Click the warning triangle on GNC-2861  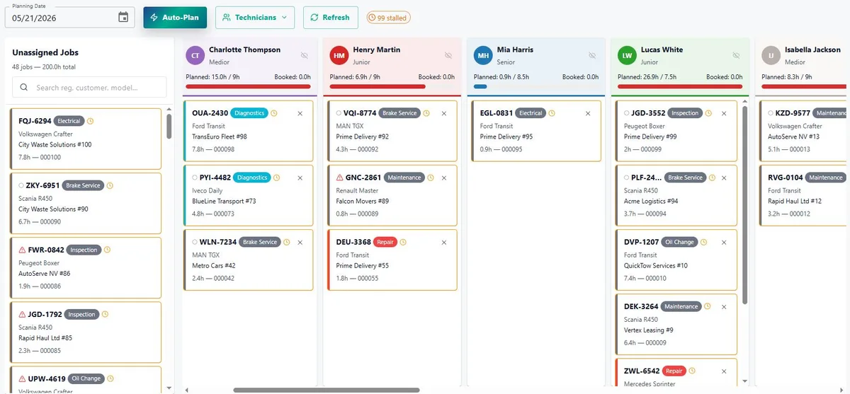coord(340,178)
